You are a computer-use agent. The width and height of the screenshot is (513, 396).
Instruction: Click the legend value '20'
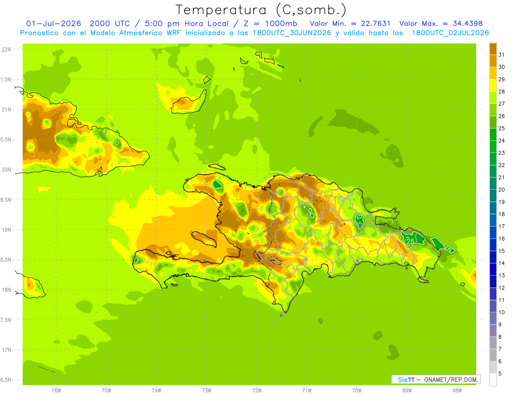(x=501, y=190)
